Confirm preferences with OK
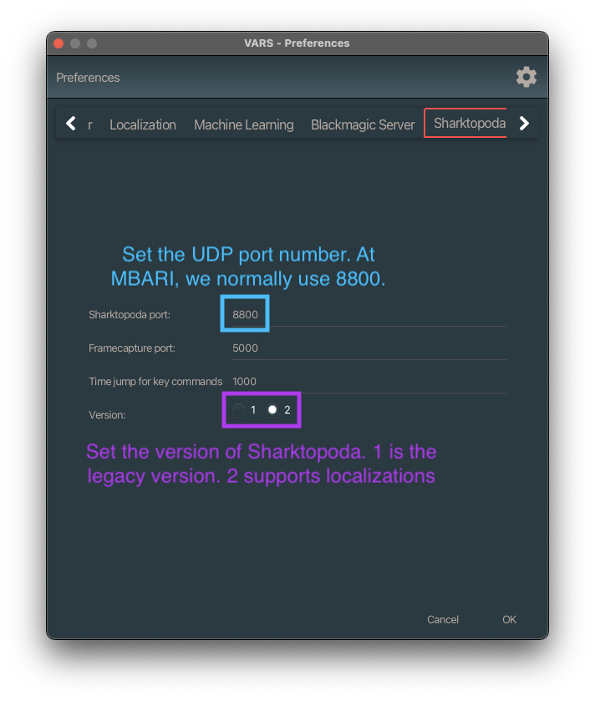The image size is (595, 701). pos(509,620)
